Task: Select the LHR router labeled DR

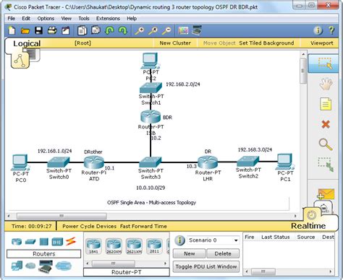Action: point(208,162)
